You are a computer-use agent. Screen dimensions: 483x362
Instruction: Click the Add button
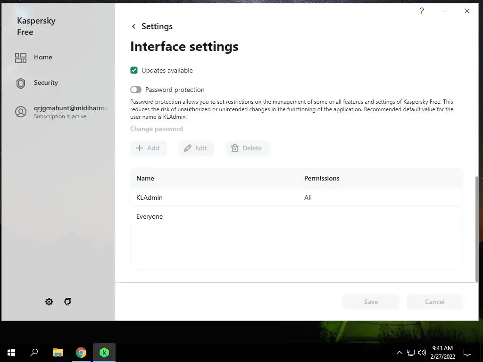(x=148, y=148)
